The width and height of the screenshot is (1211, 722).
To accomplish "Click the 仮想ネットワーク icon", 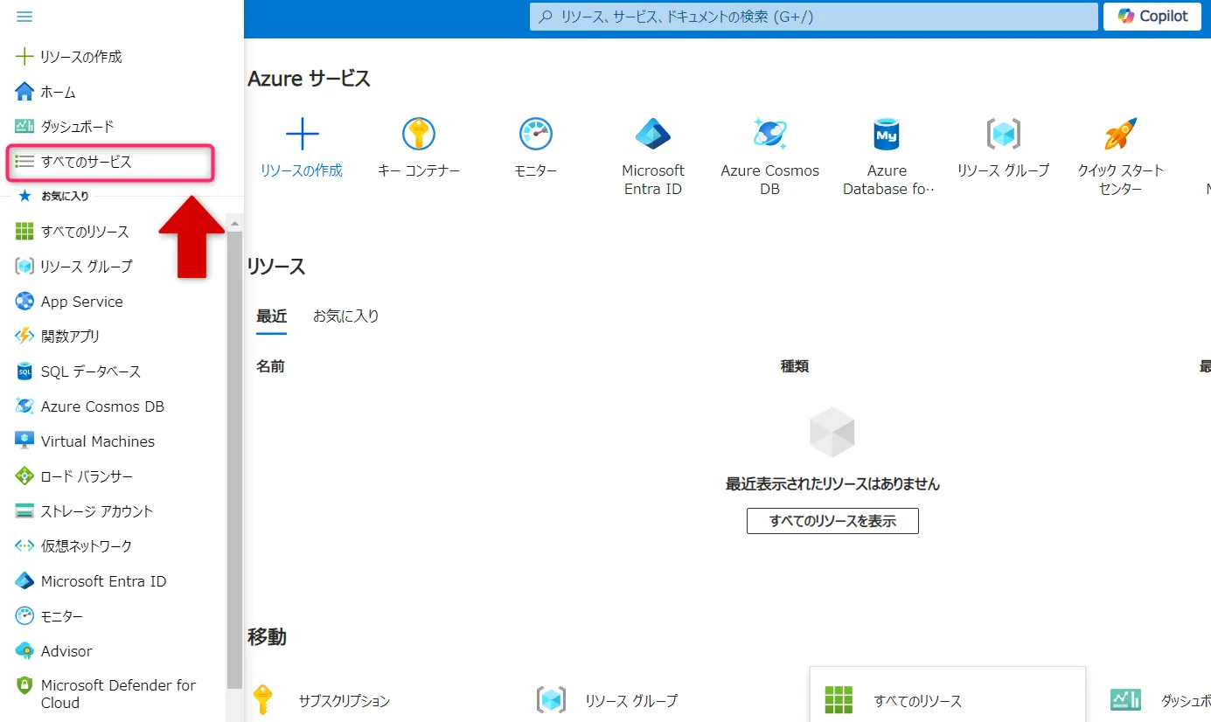I will [24, 546].
